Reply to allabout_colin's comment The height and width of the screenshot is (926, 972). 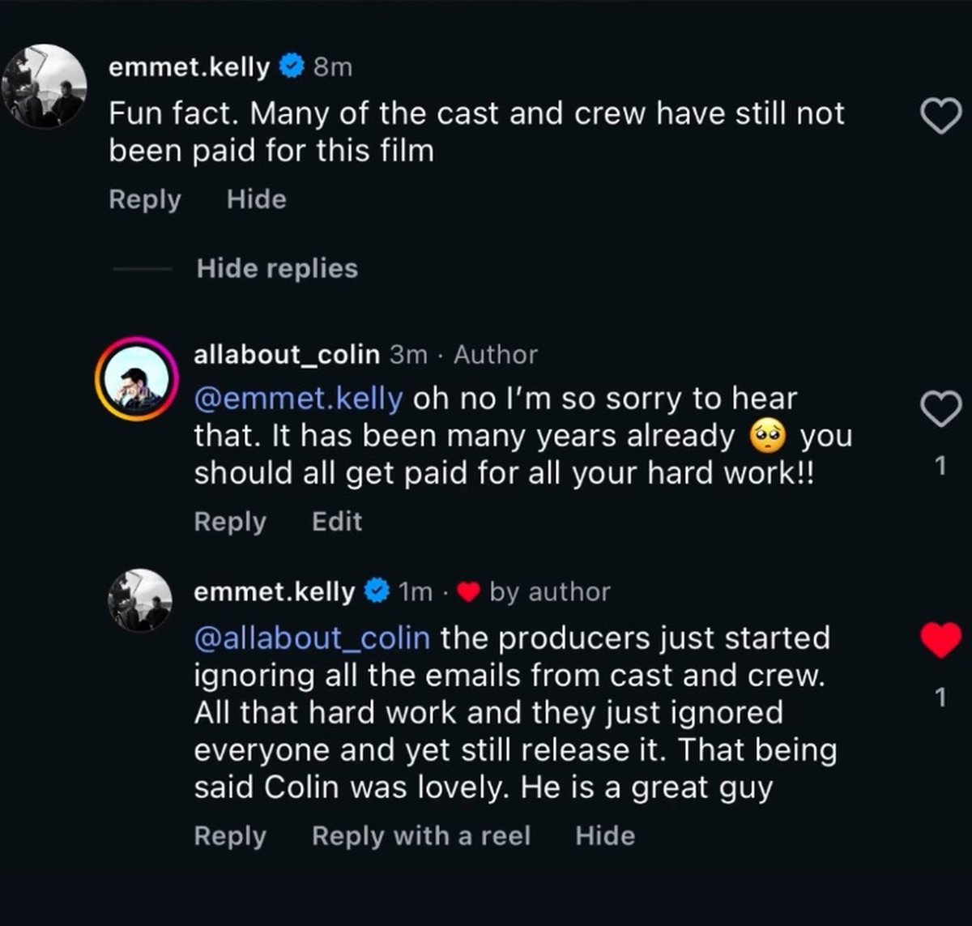click(230, 522)
